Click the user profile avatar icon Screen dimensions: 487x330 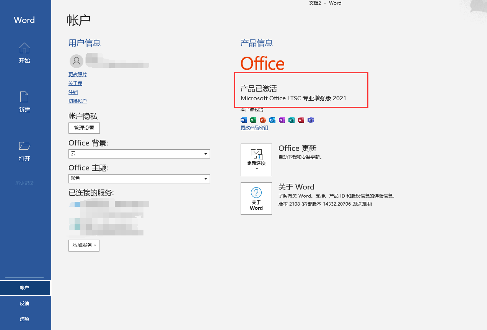(x=77, y=61)
